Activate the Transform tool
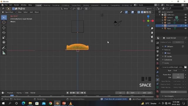Viewport: 188px width, 106px height. [x=4, y=42]
